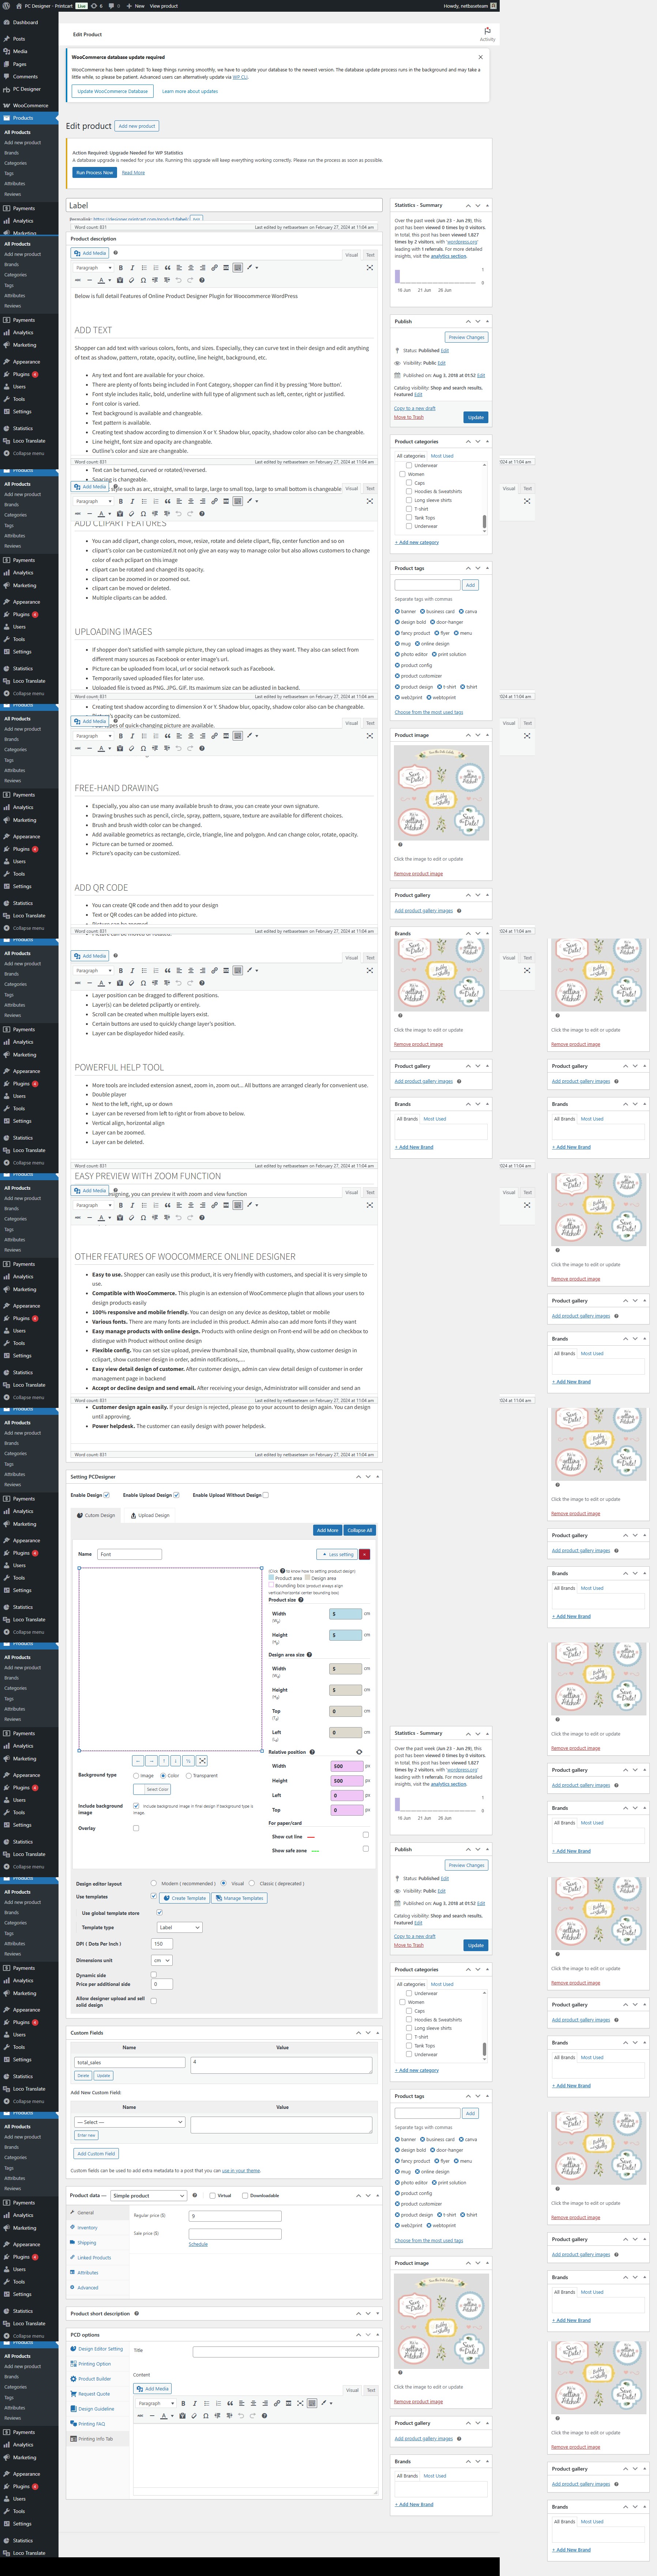Toggle fullscreen mode in the description editor
Image resolution: width=657 pixels, height=2576 pixels.
(x=369, y=268)
